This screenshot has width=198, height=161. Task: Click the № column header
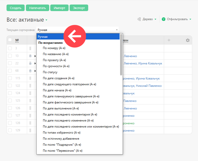coord(17,40)
